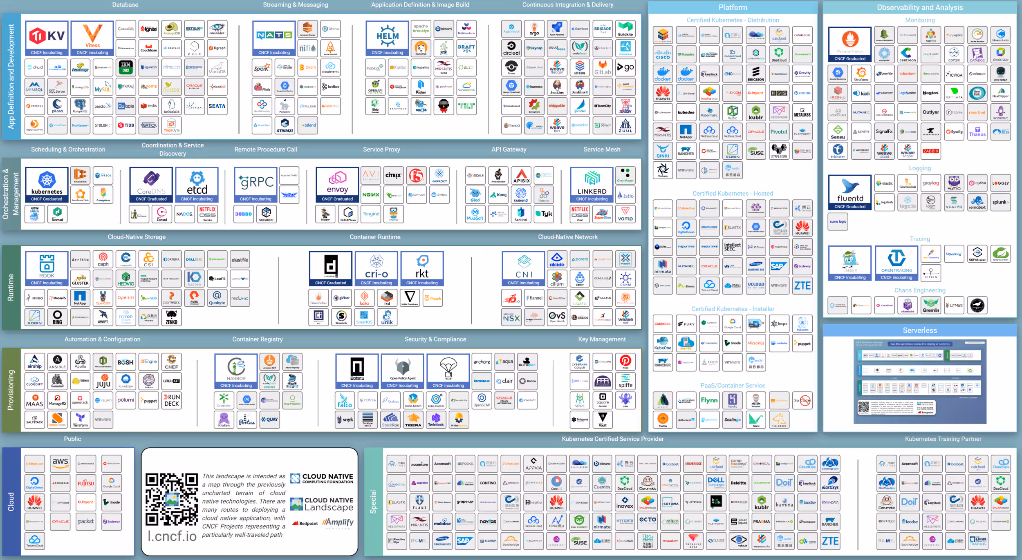The image size is (1022, 560).
Task: Click the Nagios monitoring logo
Action: click(931, 93)
